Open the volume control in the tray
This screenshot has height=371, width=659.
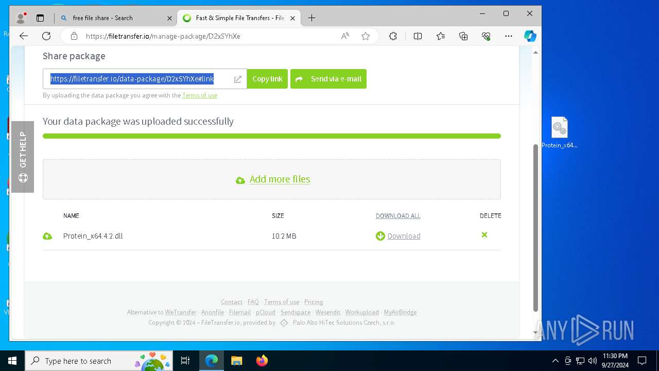point(592,361)
